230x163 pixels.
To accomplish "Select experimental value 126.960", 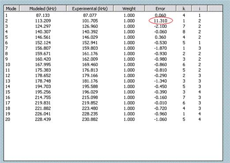I will coord(90,26).
